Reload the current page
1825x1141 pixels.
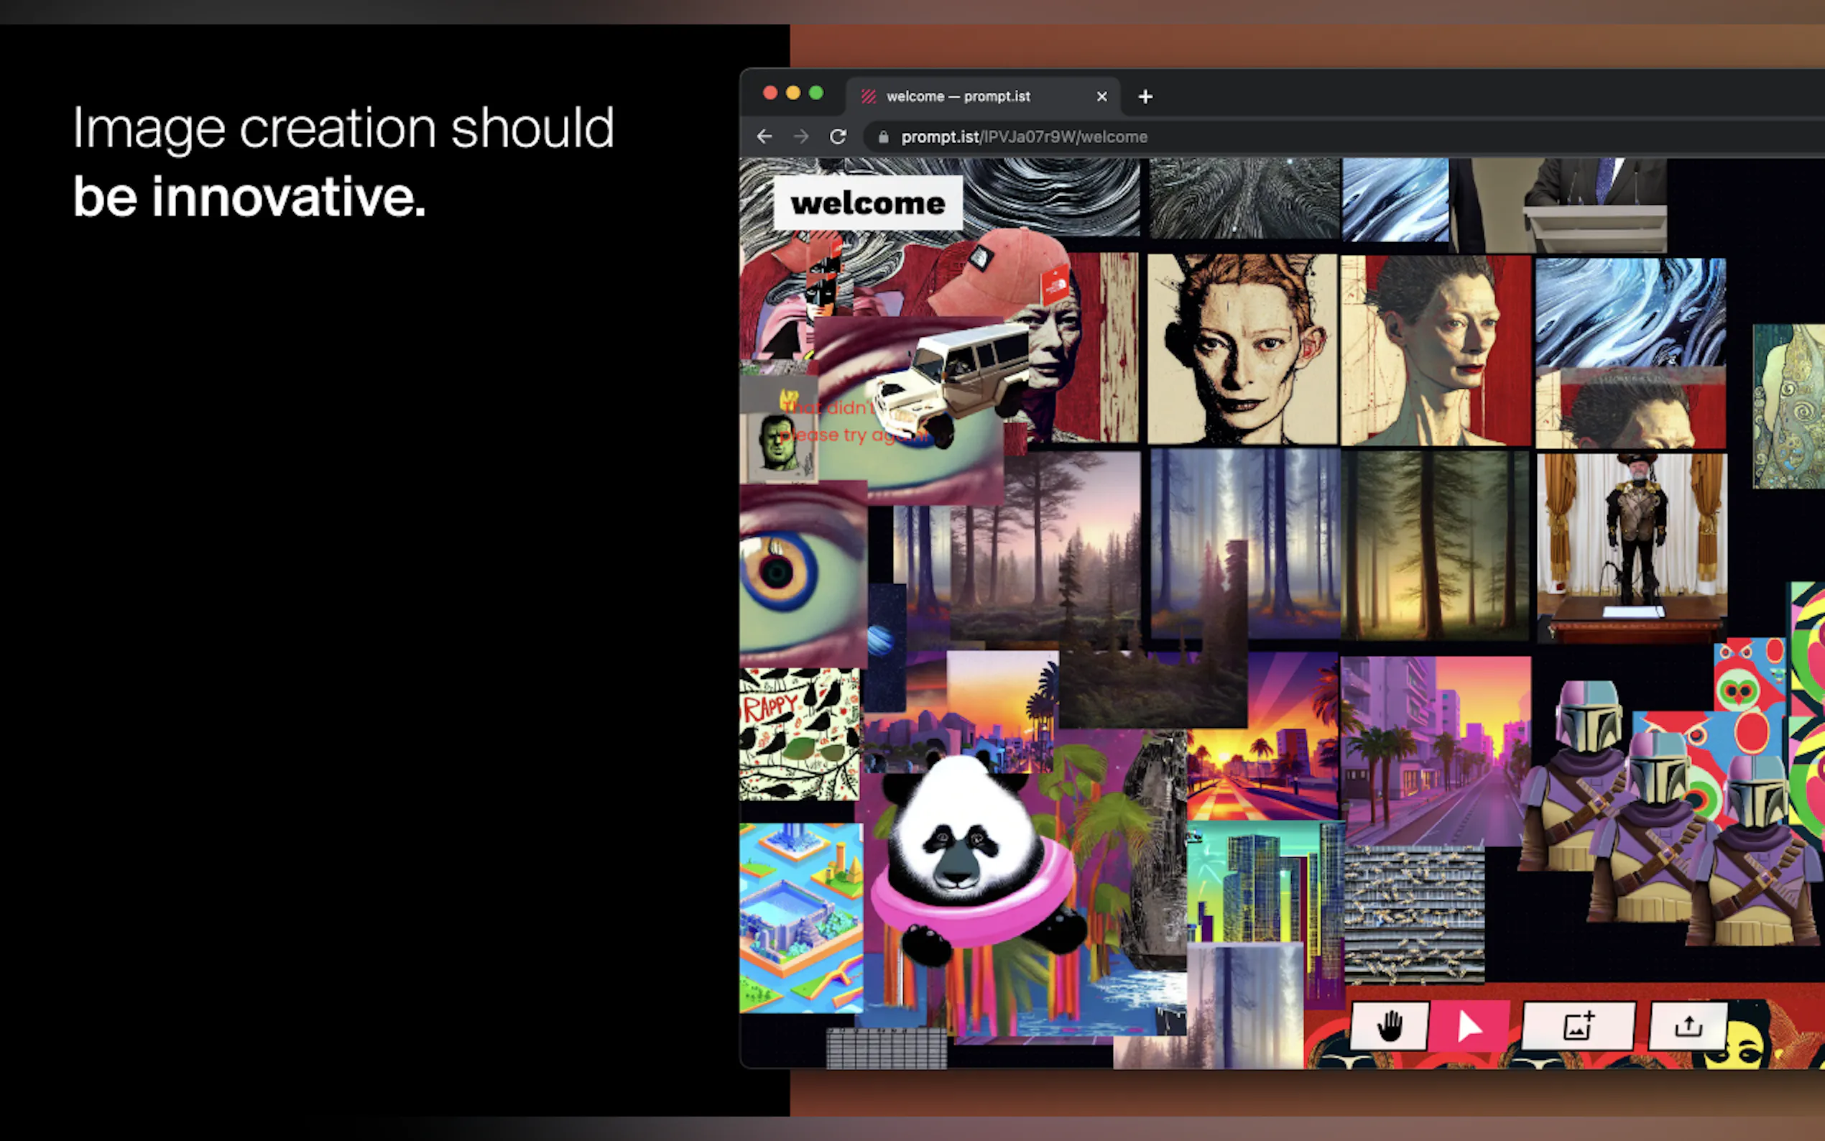coord(838,137)
